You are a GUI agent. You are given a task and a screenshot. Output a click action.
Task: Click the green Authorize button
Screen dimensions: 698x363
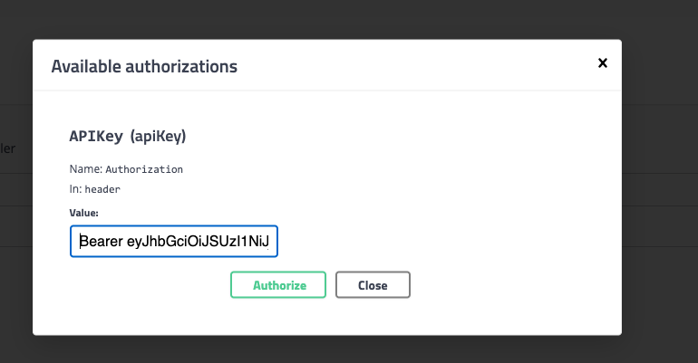click(279, 285)
